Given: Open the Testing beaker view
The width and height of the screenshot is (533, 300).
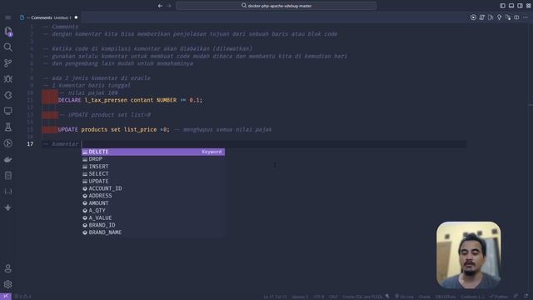Looking at the screenshot, I should point(8,127).
